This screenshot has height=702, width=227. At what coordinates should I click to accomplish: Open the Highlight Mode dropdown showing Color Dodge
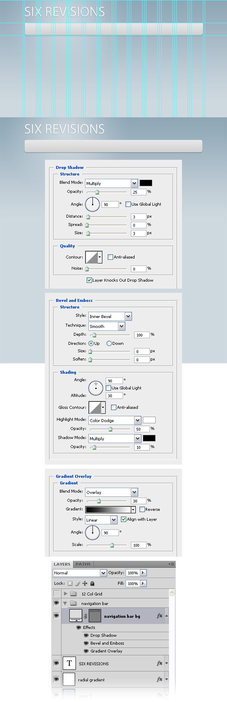[x=115, y=420]
